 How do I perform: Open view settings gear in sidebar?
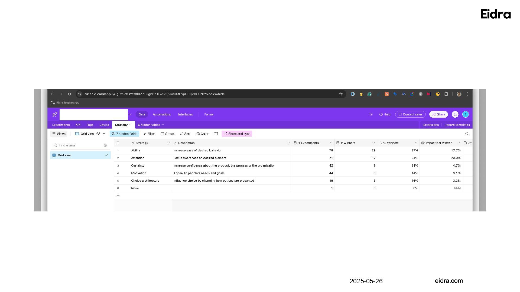[x=105, y=145]
